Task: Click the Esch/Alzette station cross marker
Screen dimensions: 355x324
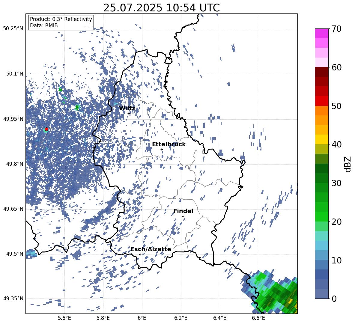Action: pyautogui.click(x=140, y=254)
